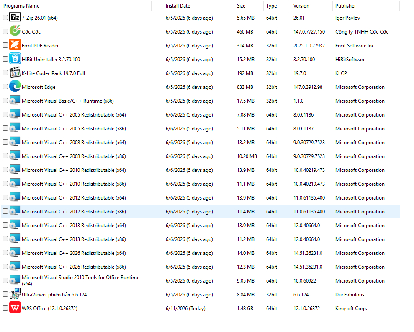Click the Visual C++ 2013 (x64) icon
This screenshot has height=332, width=414.
click(15, 225)
